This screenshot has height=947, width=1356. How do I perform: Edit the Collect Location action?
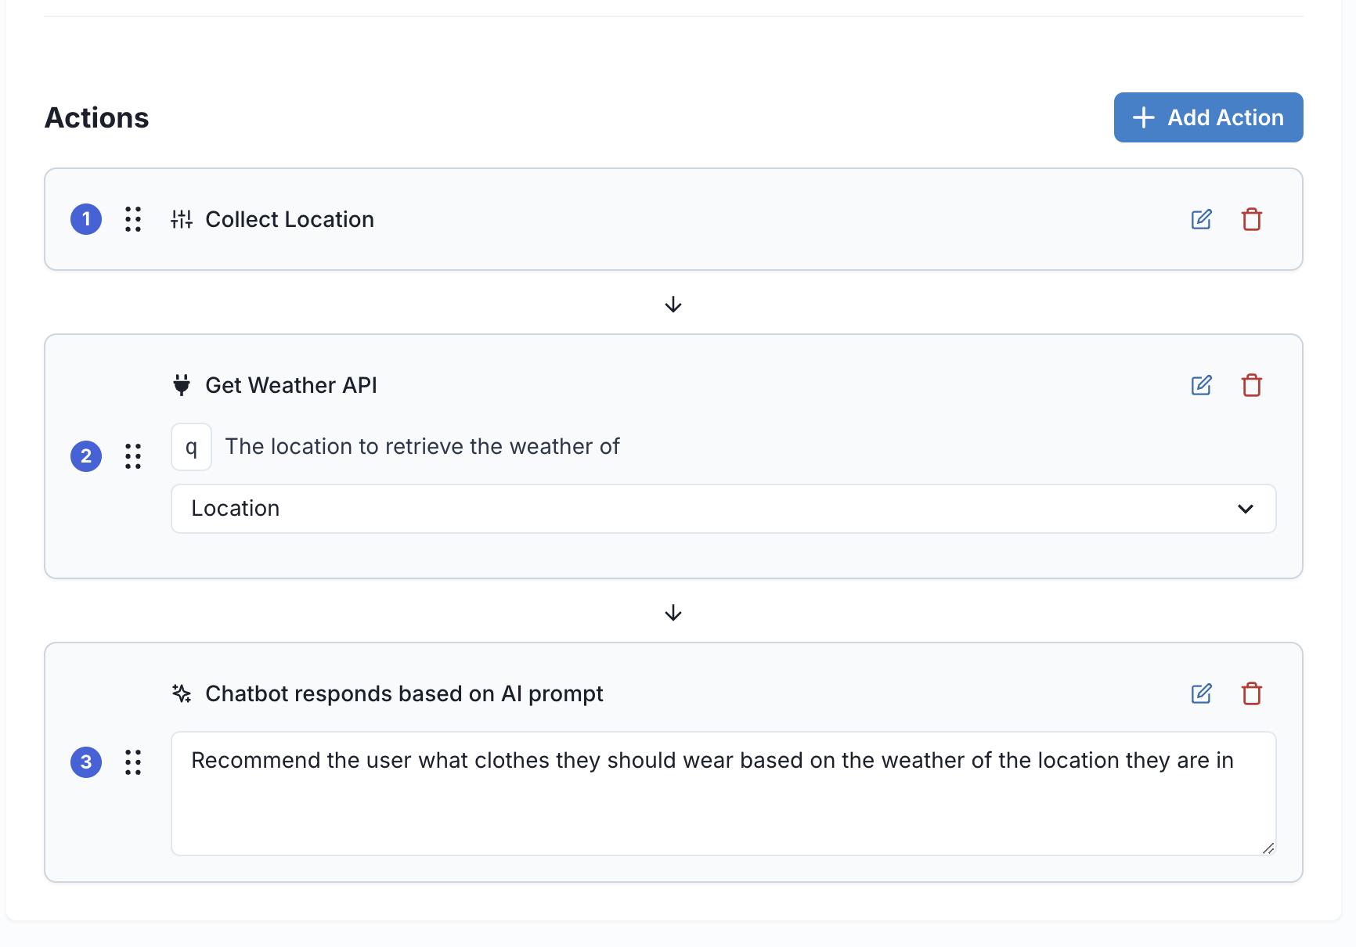pyautogui.click(x=1201, y=219)
